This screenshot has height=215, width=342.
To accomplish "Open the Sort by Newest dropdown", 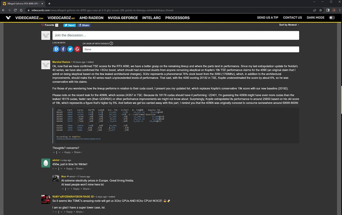I will point(289,25).
